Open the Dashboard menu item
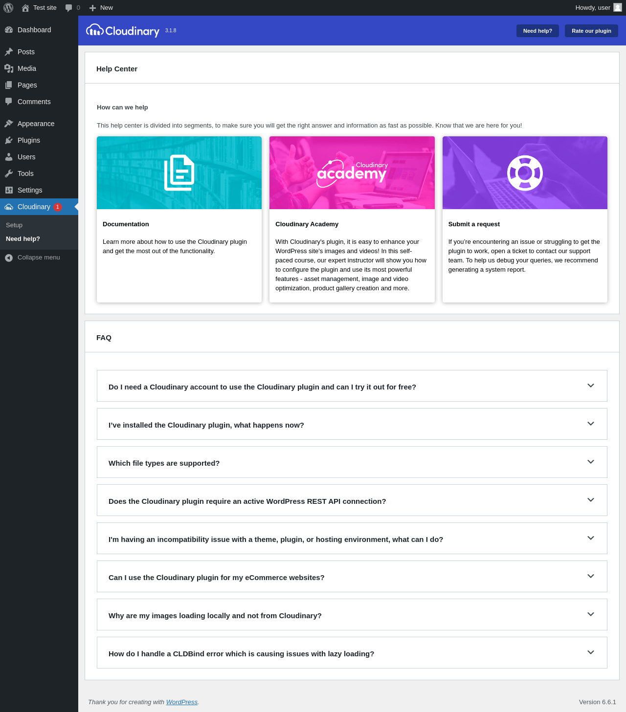The image size is (626, 712). click(39, 30)
